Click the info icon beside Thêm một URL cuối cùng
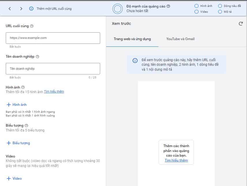Screen dimensions: 247x186 [31, 9]
